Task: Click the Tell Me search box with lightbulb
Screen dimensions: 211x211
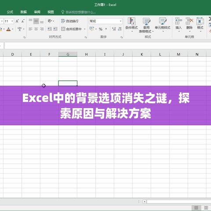Action: (79, 12)
